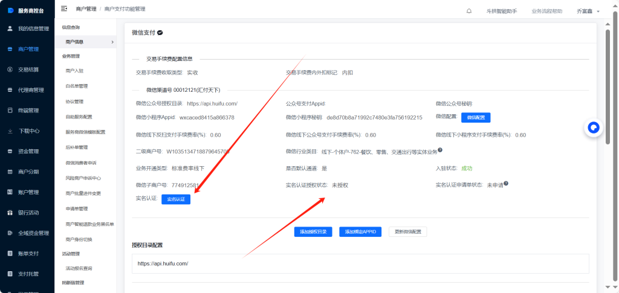Select 终端管理 in the main sidebar
Viewport: 619px width, 293px height.
(27, 111)
